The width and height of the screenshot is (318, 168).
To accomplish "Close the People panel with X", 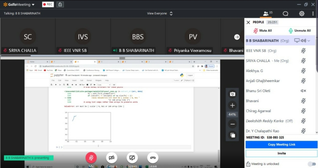I will [248, 22].
